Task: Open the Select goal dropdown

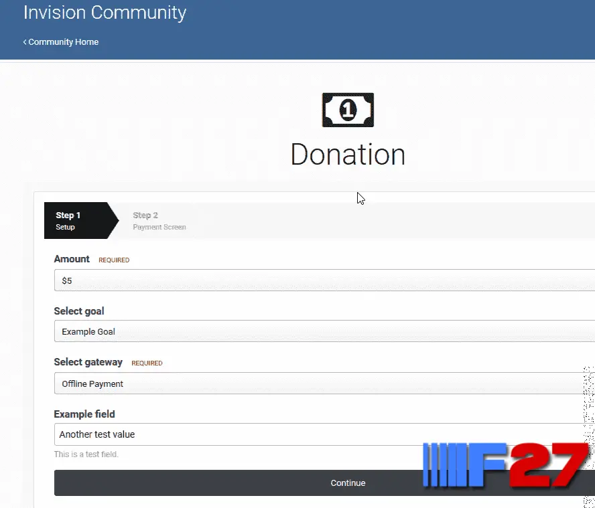Action: coord(324,331)
